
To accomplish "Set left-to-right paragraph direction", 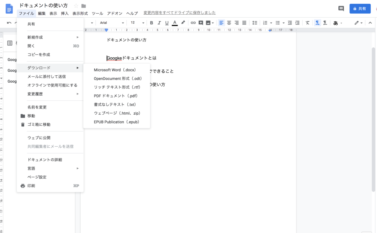I will tap(317, 23).
